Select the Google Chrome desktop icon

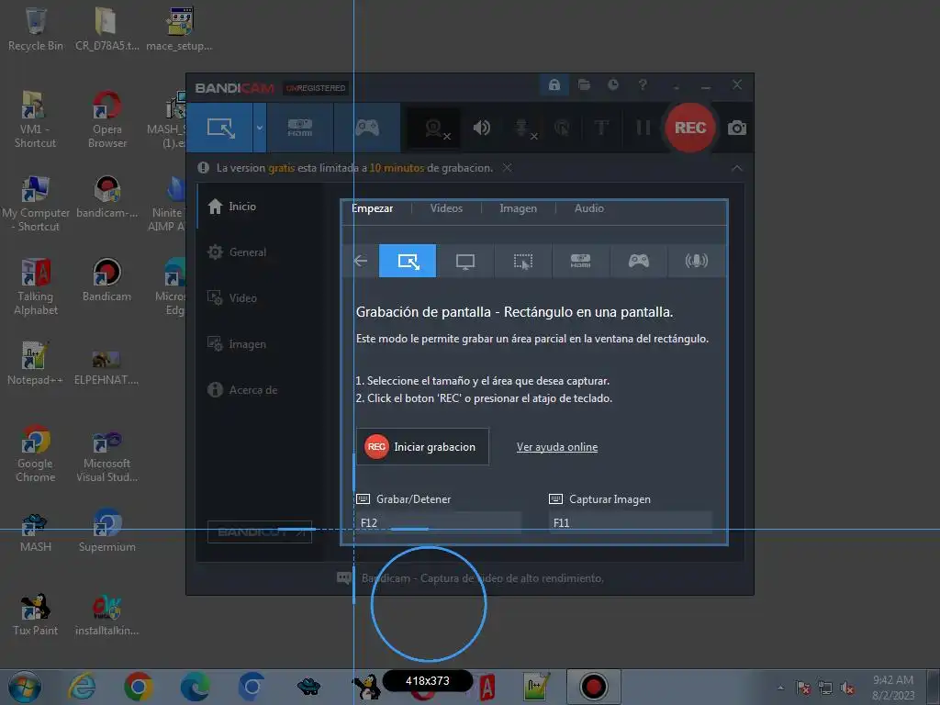pos(36,453)
